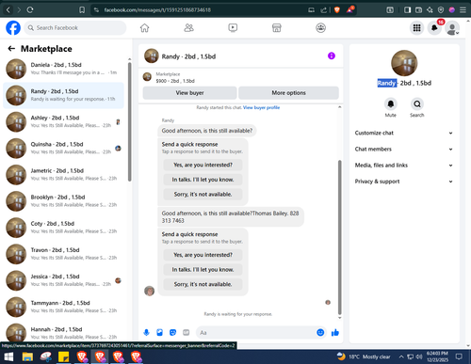Click the browser back arrow
471x364 pixels.
tap(8, 10)
